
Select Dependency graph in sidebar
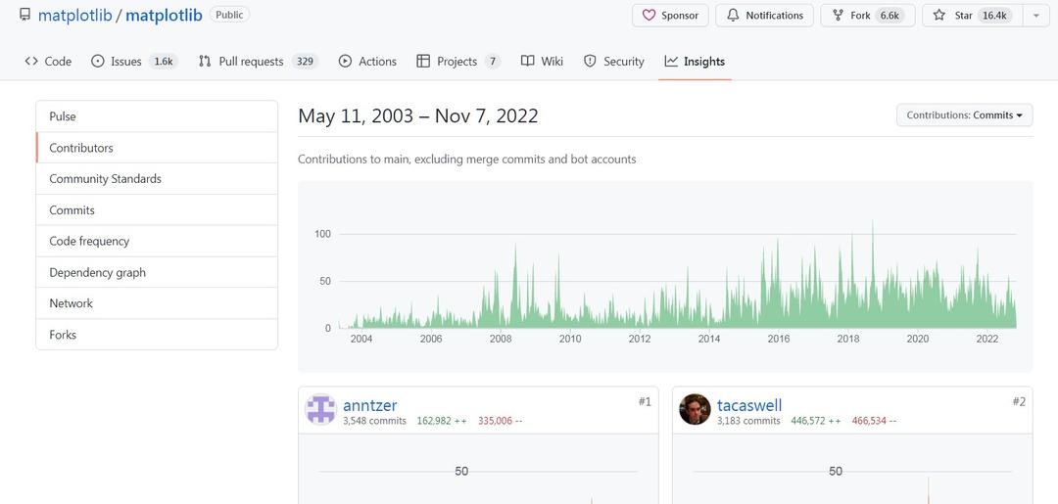pyautogui.click(x=157, y=272)
